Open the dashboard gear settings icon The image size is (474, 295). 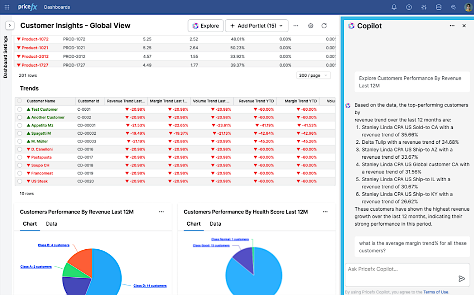point(311,26)
